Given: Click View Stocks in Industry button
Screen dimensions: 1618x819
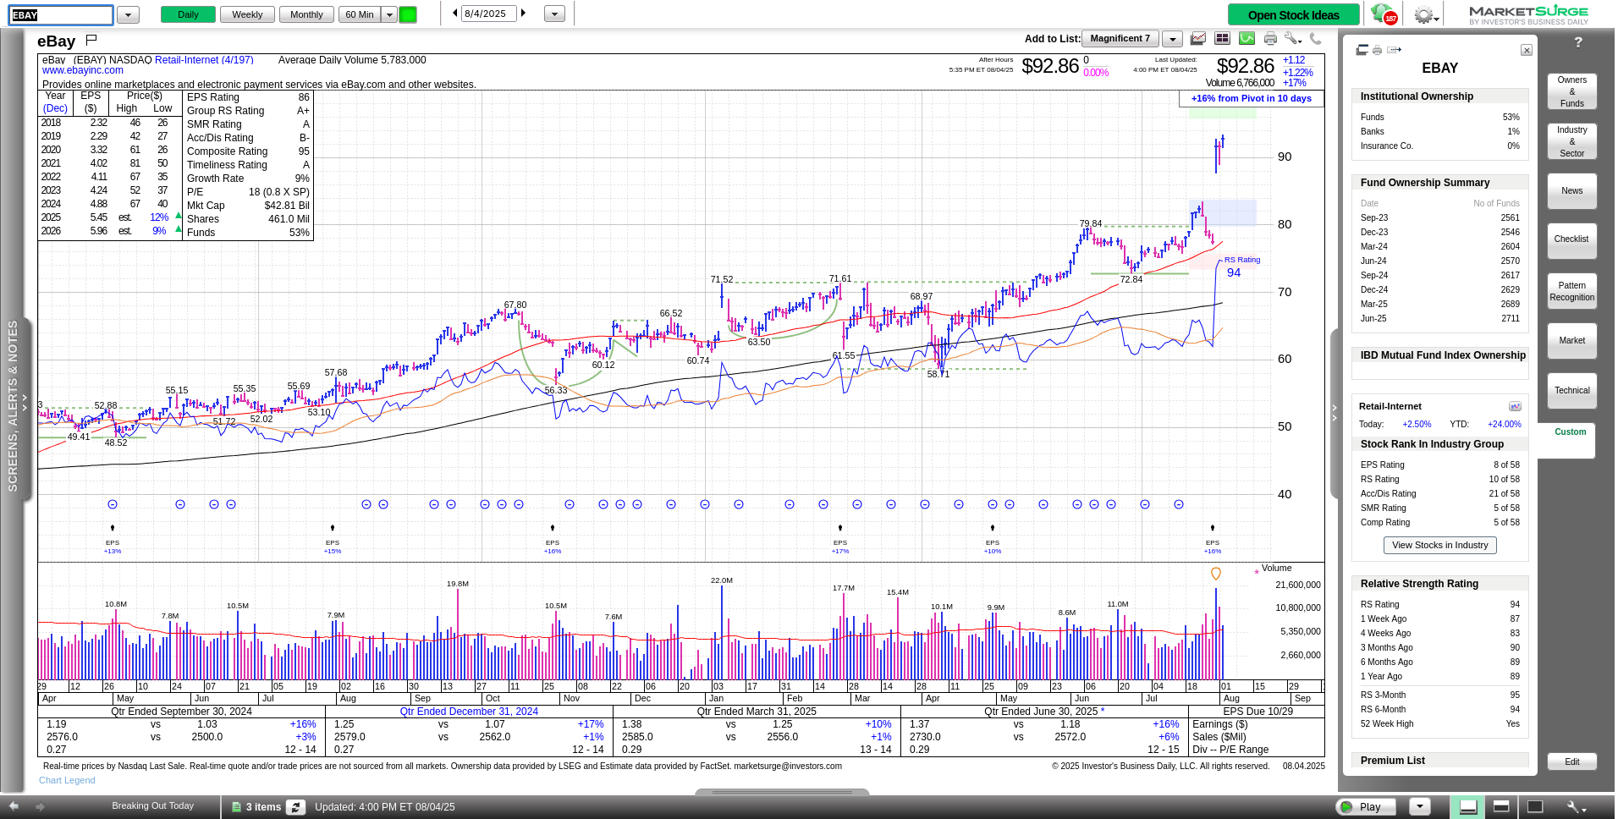Looking at the screenshot, I should [x=1439, y=545].
